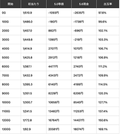Select the 1/486.0 probability cell
Screen dimensions: 120x134
click(x=34, y=22)
